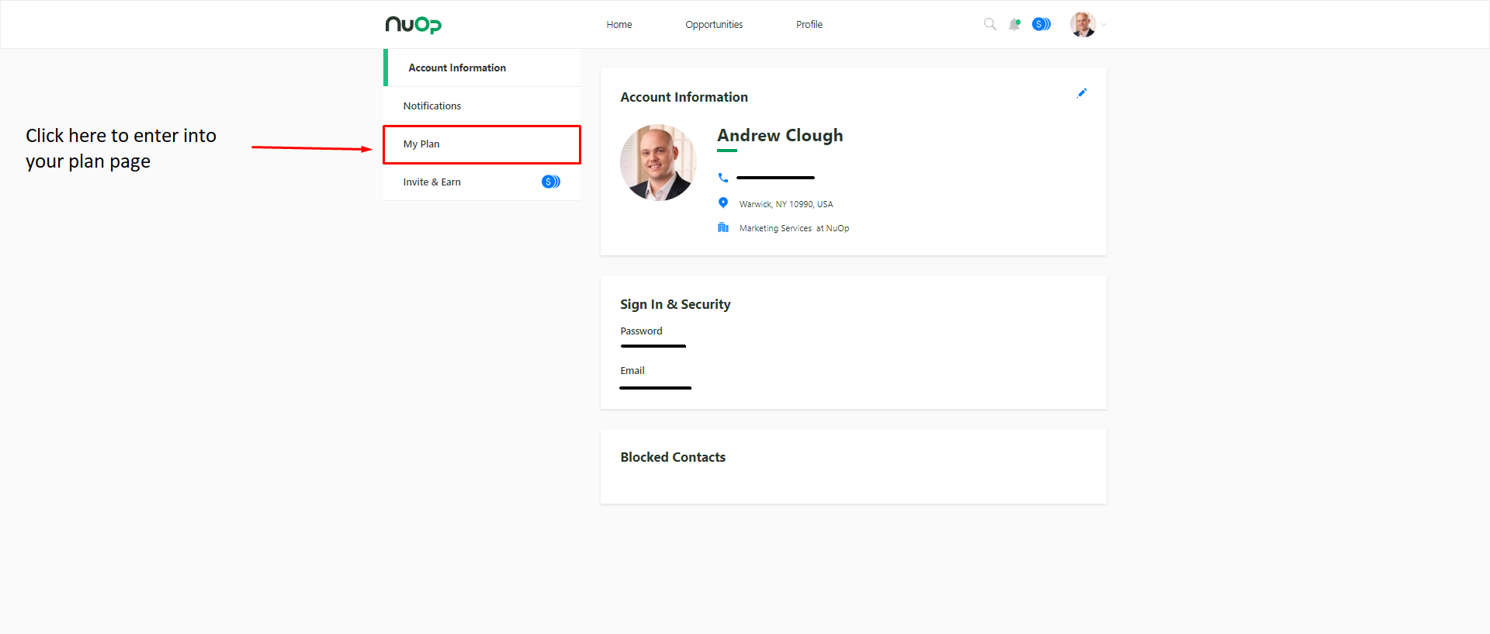The image size is (1490, 634).
Task: Click the Password field label
Action: tap(641, 331)
